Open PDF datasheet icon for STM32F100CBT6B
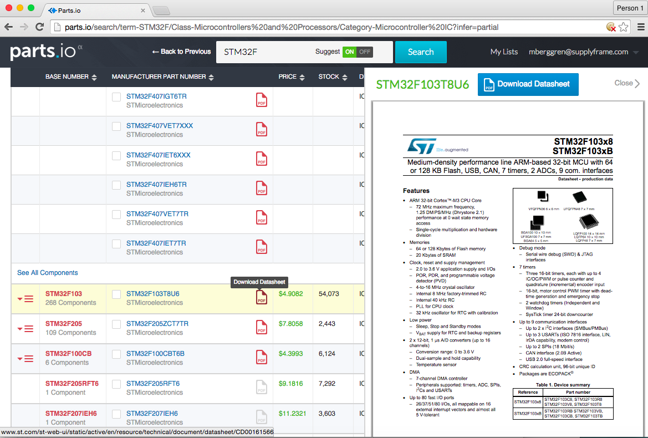Viewport: 648px width, 438px height. pyautogui.click(x=262, y=358)
